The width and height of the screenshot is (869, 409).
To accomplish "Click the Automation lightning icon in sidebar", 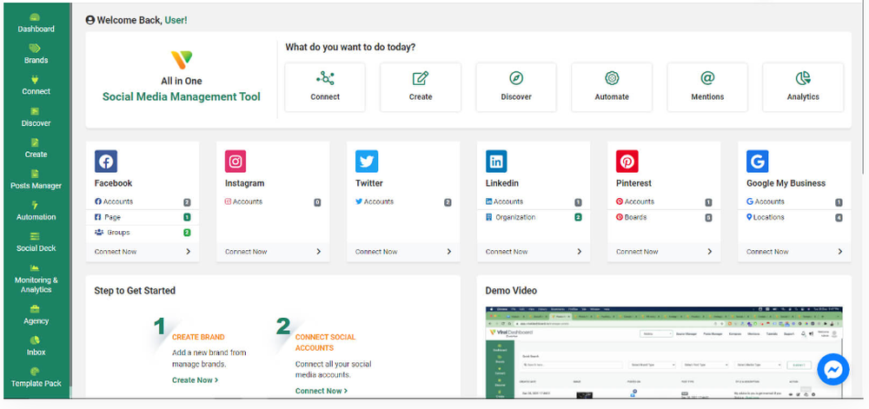I will tap(35, 205).
